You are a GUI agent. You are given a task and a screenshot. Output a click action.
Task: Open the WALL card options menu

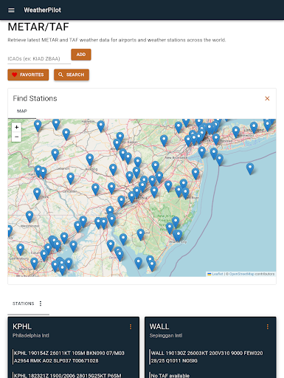point(268,326)
